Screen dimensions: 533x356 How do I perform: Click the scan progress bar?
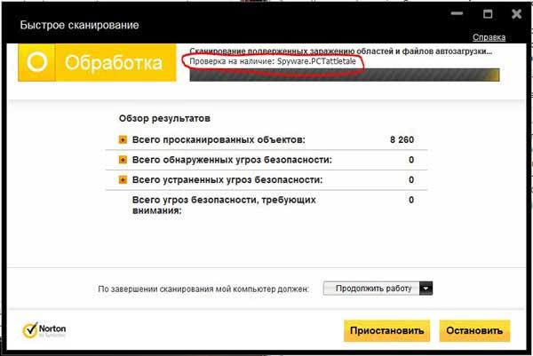[x=345, y=75]
